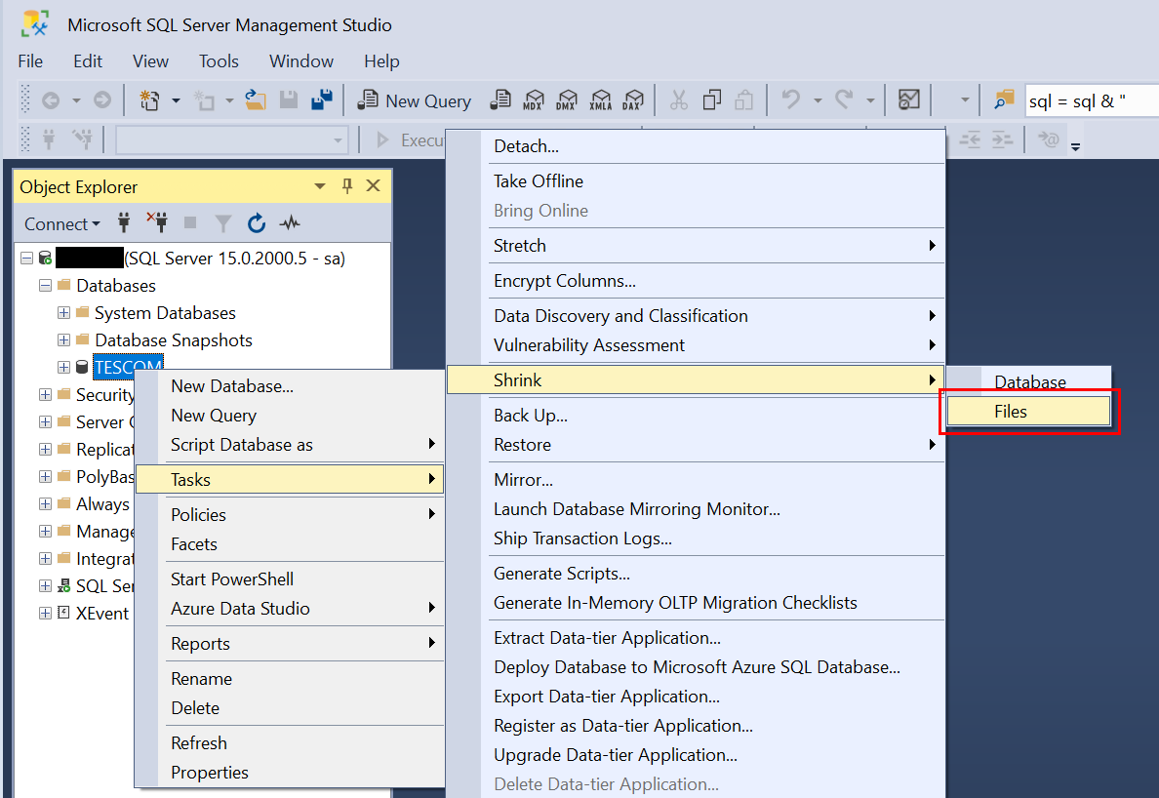Select Back Up... menu entry
This screenshot has width=1159, height=798.
click(x=696, y=416)
